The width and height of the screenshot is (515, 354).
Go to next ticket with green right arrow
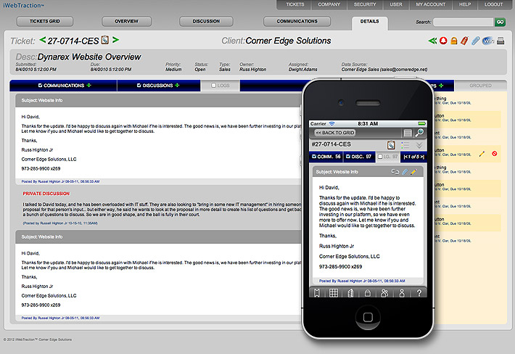pyautogui.click(x=115, y=40)
